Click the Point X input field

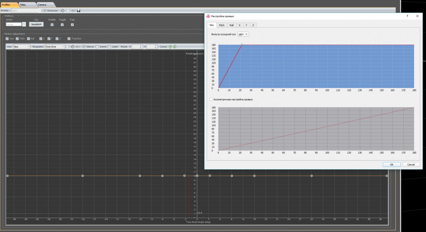137,46
